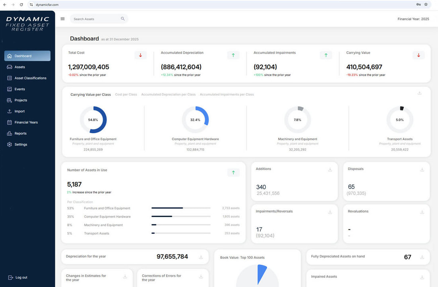This screenshot has width=438, height=287.
Task: Download the Additions report
Action: point(330,170)
